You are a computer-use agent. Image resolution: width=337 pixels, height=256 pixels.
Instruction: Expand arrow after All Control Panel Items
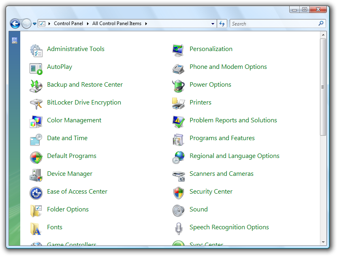(x=146, y=23)
